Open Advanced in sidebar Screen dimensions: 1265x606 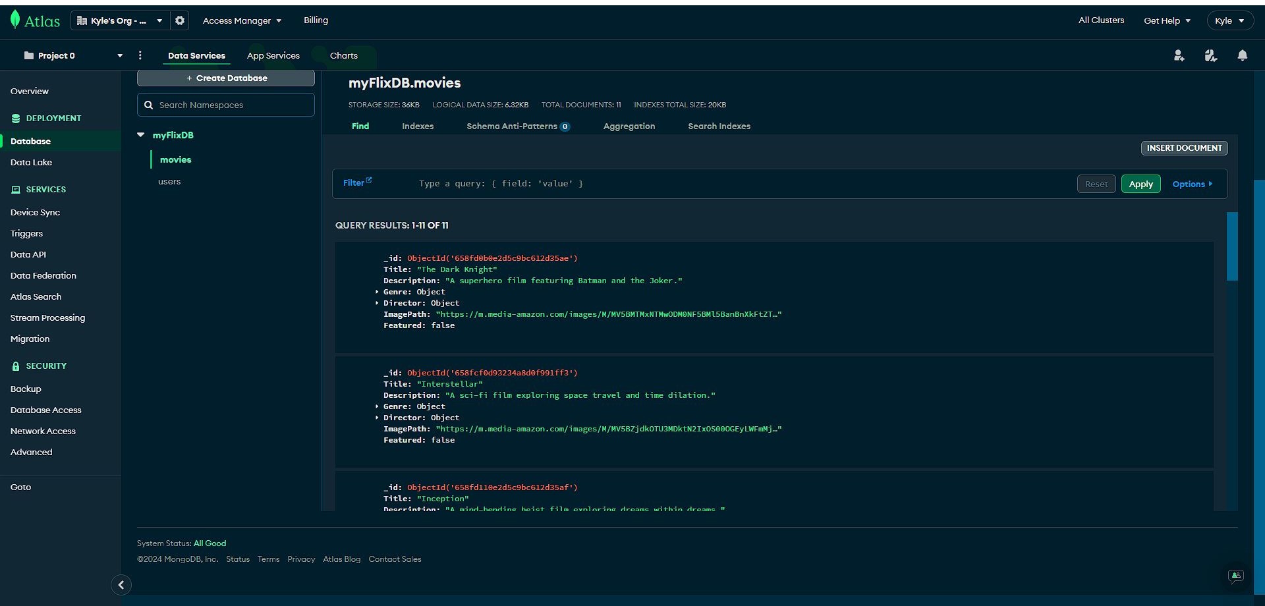click(31, 452)
